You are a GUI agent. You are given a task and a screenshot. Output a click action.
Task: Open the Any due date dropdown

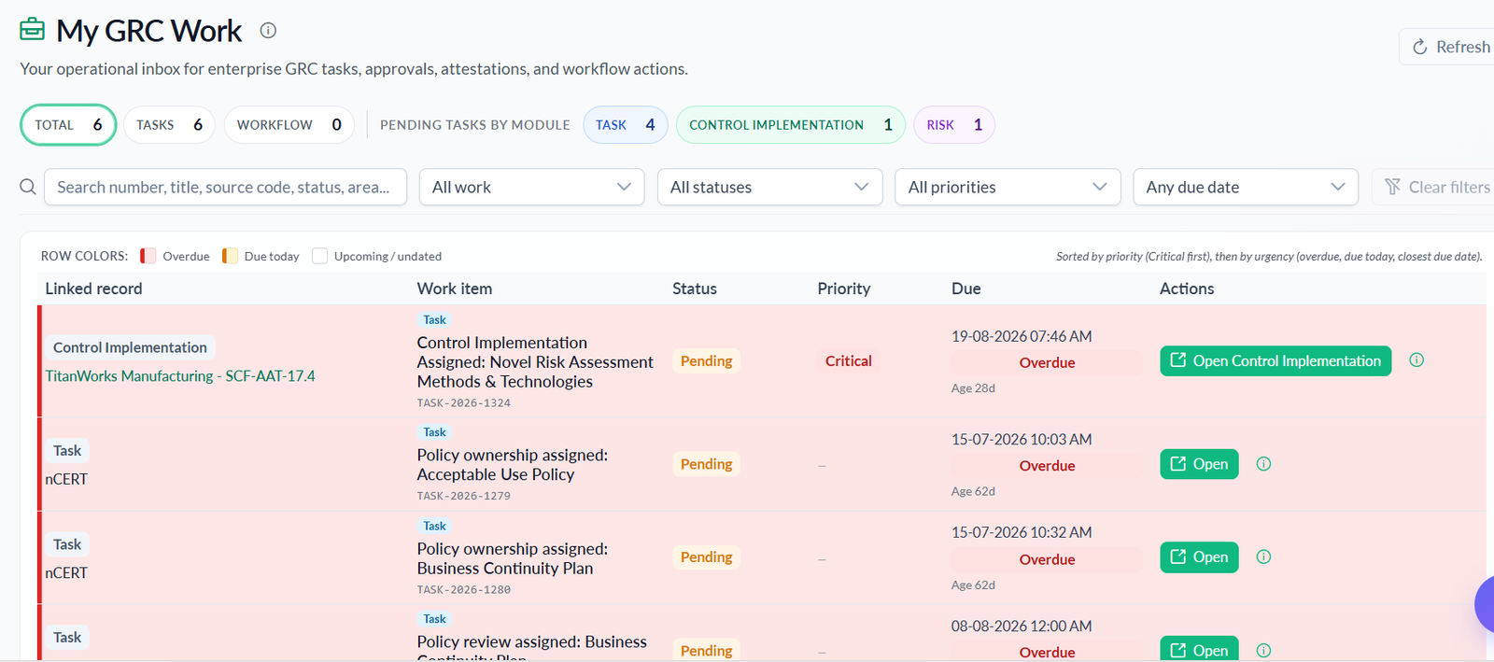(x=1246, y=187)
